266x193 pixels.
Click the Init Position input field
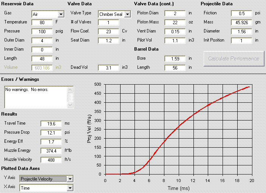pyautogui.click(x=241, y=40)
